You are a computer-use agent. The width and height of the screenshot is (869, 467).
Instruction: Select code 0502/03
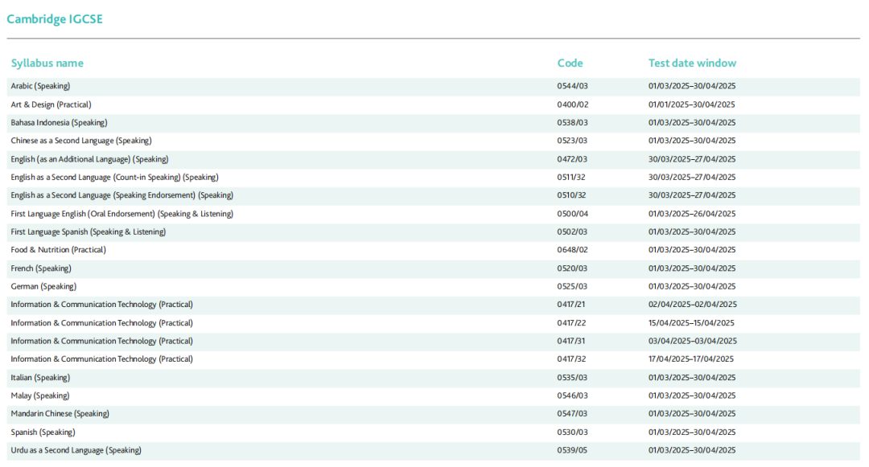coord(572,231)
